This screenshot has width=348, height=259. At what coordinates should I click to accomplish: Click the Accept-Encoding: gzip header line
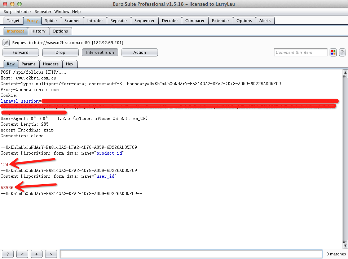(x=27, y=130)
